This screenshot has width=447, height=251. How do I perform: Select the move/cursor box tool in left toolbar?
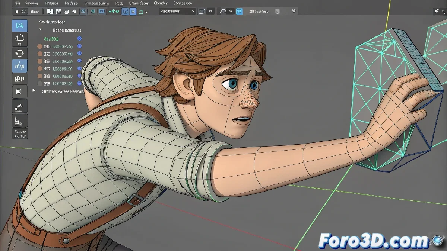[20, 39]
